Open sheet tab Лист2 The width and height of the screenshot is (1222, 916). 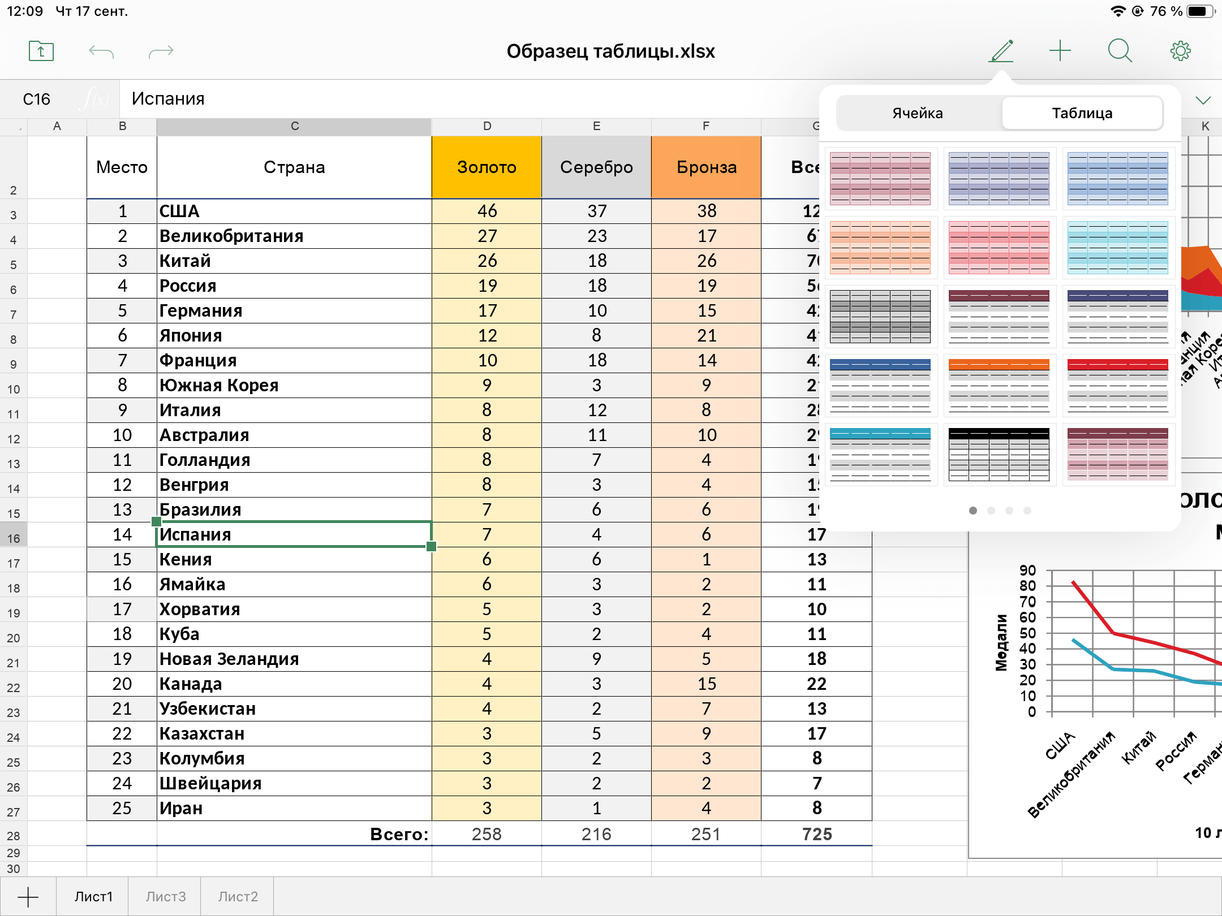coord(238,897)
